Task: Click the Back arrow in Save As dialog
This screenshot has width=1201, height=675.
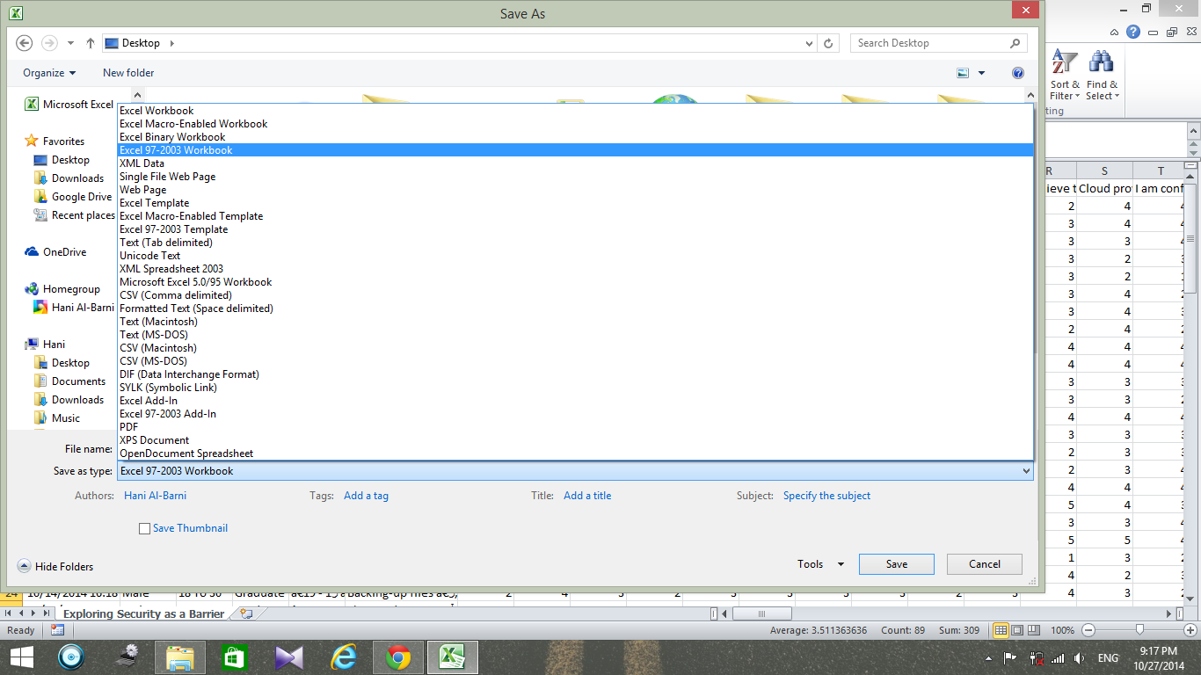Action: tap(25, 43)
